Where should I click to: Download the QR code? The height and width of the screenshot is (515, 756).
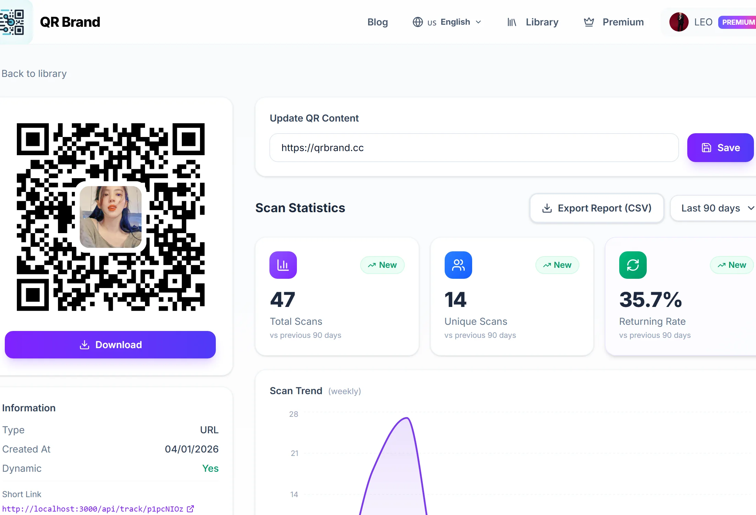tap(110, 345)
